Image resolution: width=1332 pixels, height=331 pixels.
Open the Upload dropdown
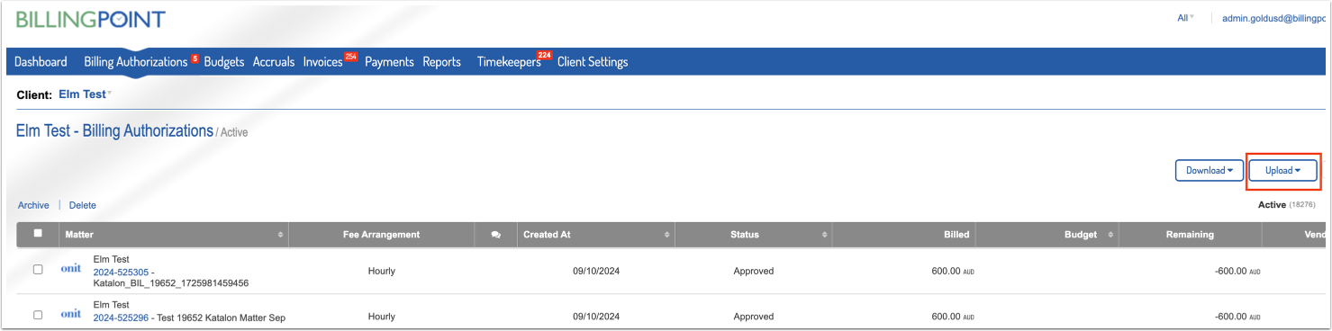coord(1282,170)
